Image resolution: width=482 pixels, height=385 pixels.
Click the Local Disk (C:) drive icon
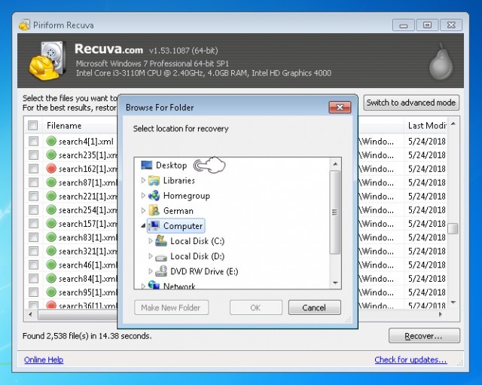[161, 241]
